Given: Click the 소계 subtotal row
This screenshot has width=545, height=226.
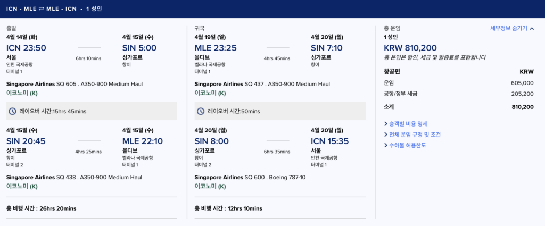Looking at the screenshot, I should pyautogui.click(x=458, y=107).
